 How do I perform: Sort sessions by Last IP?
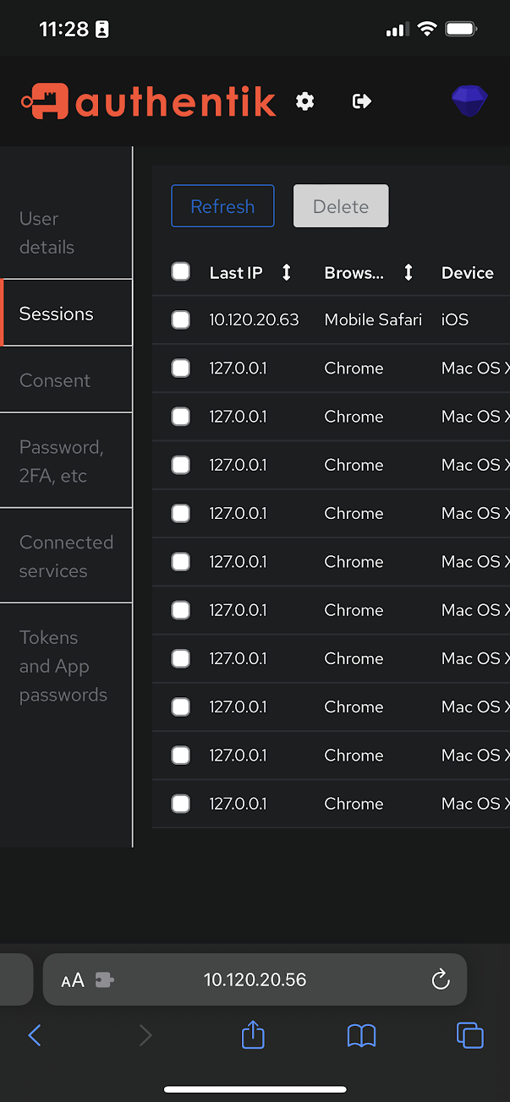point(286,272)
